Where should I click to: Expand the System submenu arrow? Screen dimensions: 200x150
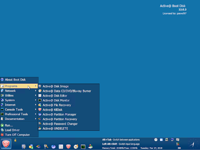36,100
